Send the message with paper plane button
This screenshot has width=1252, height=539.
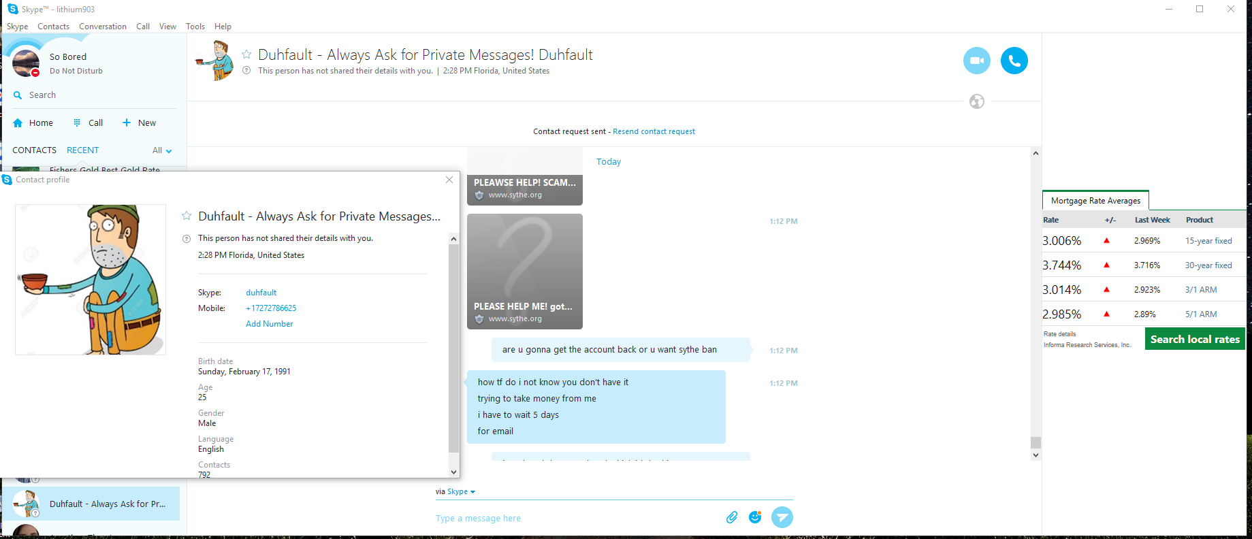[782, 517]
